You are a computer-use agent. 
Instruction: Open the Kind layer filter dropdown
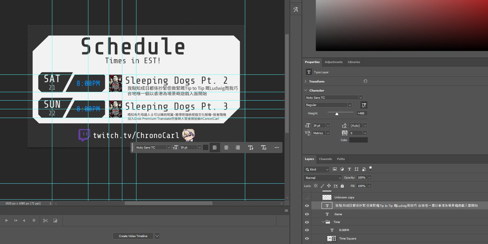317,169
